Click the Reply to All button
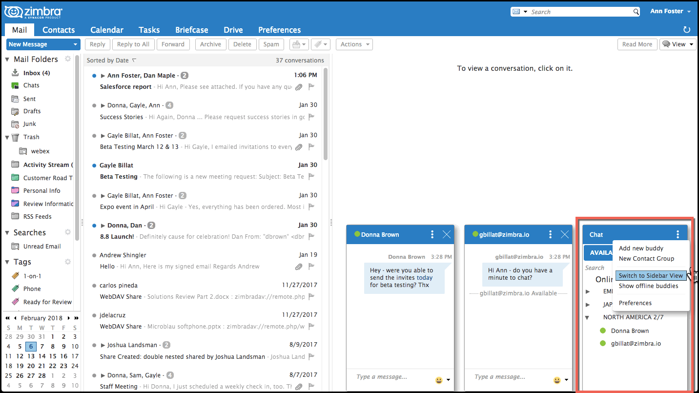This screenshot has height=393, width=699. [133, 44]
